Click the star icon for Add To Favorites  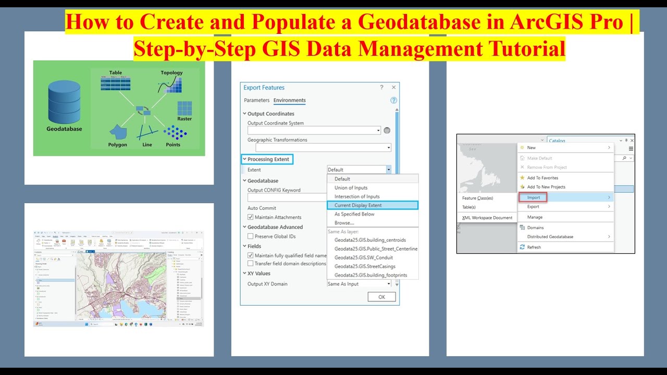[522, 178]
